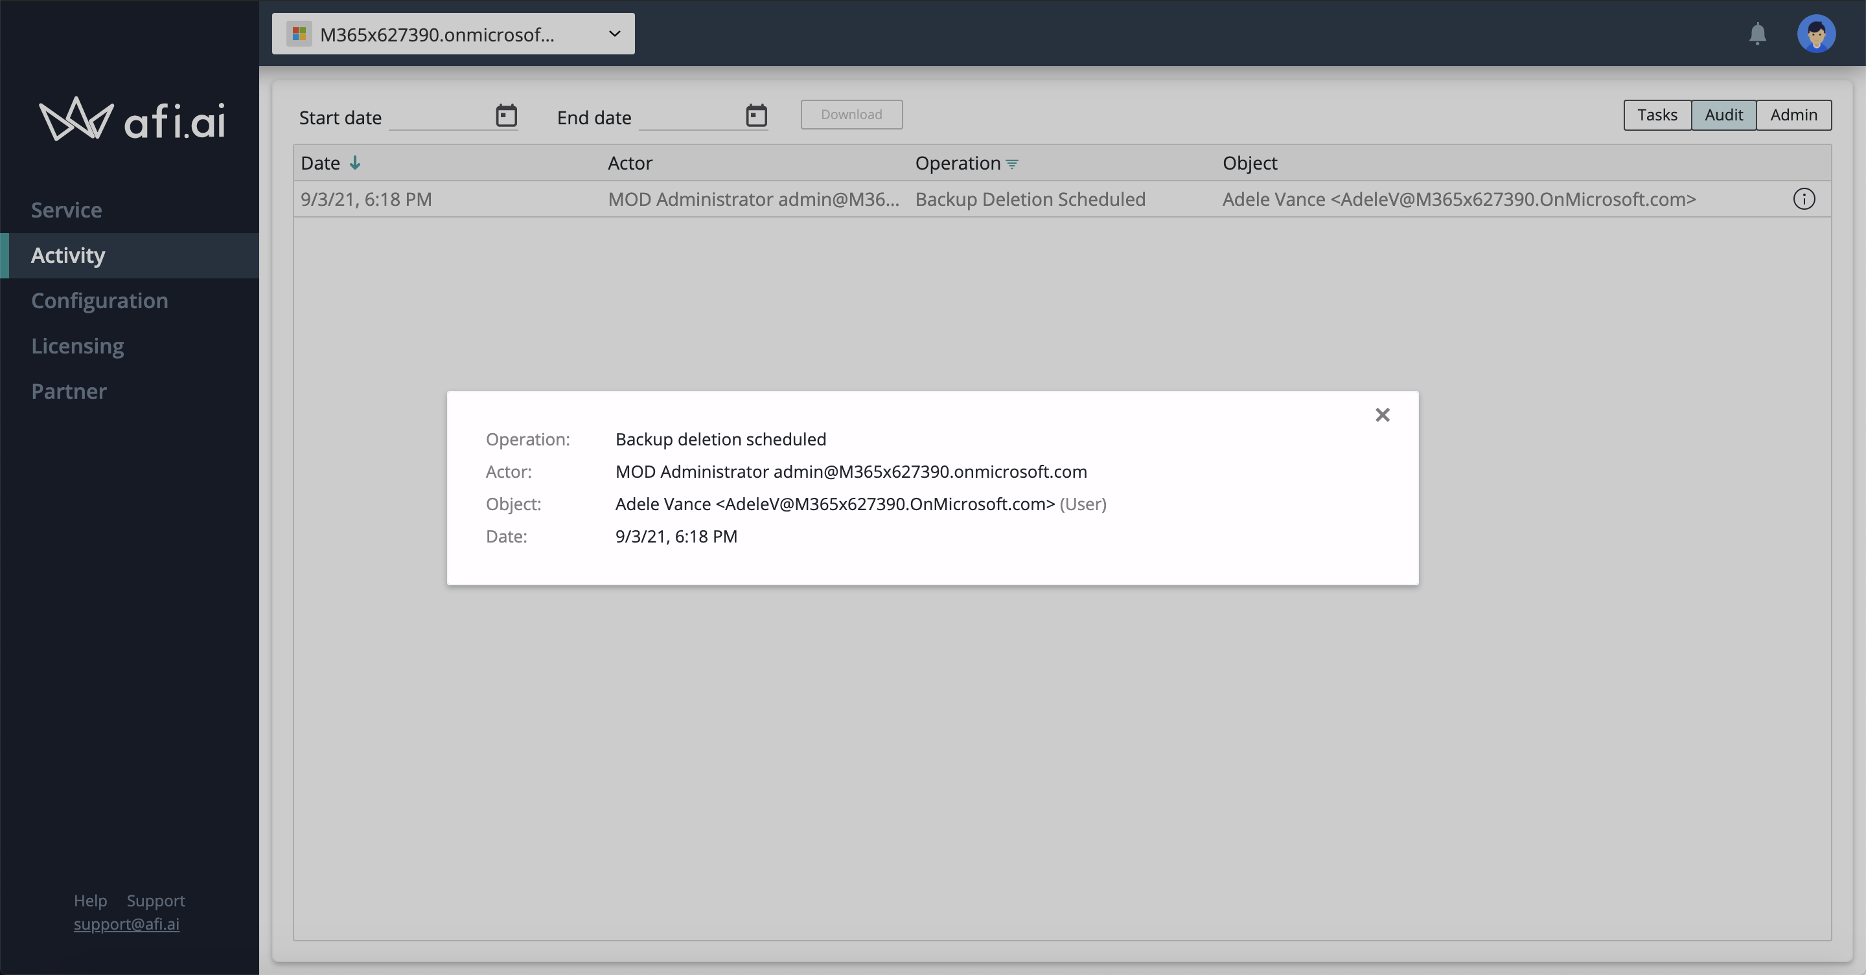This screenshot has height=975, width=1866.
Task: Click the dialog's Backup deletion scheduled value
Action: pyautogui.click(x=720, y=440)
